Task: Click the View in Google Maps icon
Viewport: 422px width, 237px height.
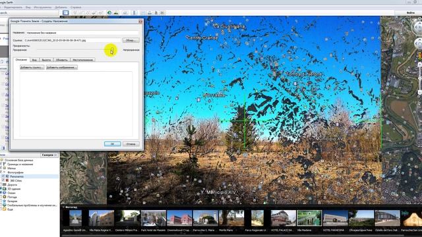Action: click(162, 13)
